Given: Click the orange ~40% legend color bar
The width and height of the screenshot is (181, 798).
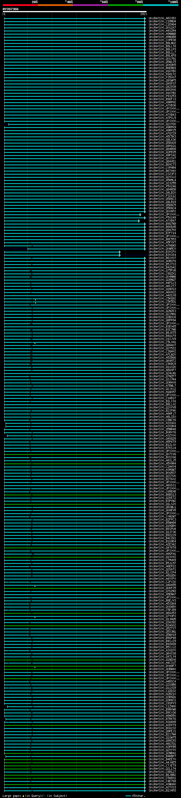Looking at the screenshot, I should 55,5.
